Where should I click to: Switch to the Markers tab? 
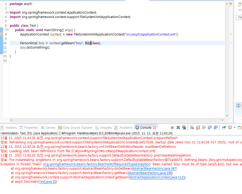(9, 128)
